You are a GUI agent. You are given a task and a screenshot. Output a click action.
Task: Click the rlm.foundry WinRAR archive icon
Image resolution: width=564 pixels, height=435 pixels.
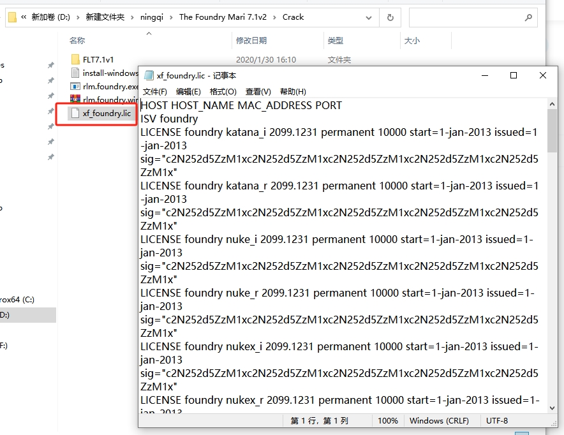(75, 100)
